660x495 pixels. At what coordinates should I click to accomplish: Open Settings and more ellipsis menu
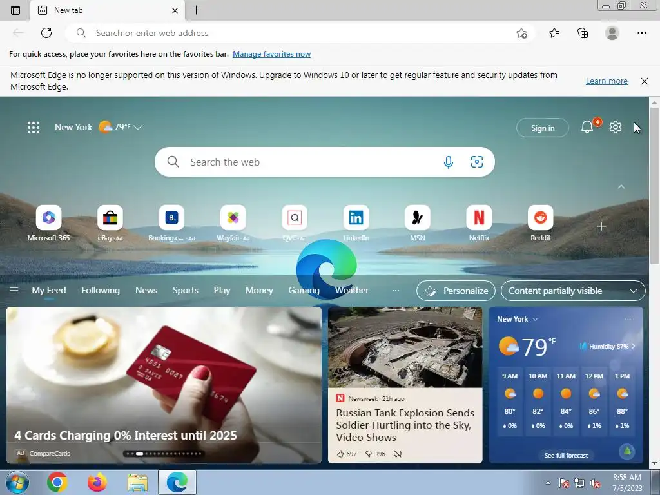[x=641, y=33]
